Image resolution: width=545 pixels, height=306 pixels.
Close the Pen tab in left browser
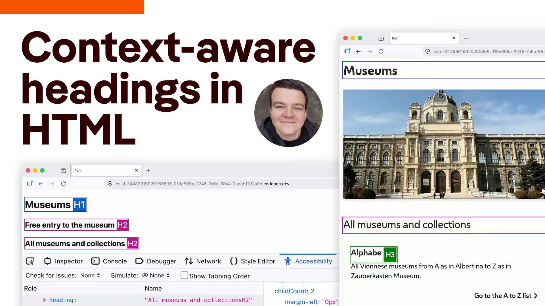tap(137, 171)
